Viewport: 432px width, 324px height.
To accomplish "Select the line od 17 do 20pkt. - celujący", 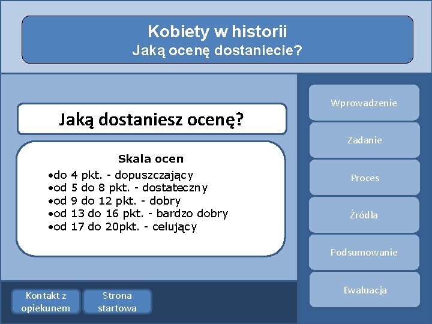I will coord(122,227).
